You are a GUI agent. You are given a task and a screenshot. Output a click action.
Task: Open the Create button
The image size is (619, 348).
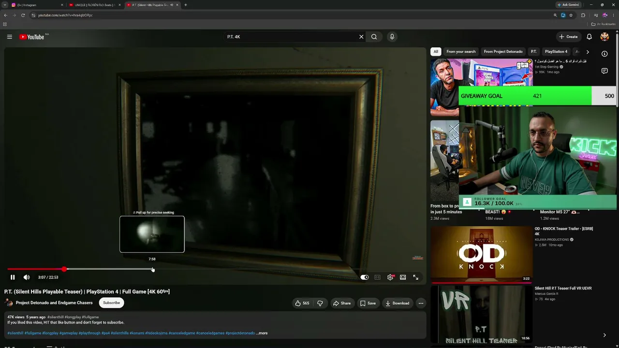pos(568,37)
